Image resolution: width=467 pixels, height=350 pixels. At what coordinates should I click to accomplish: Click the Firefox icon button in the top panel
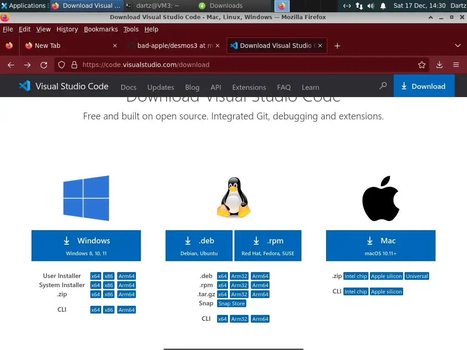point(282,5)
